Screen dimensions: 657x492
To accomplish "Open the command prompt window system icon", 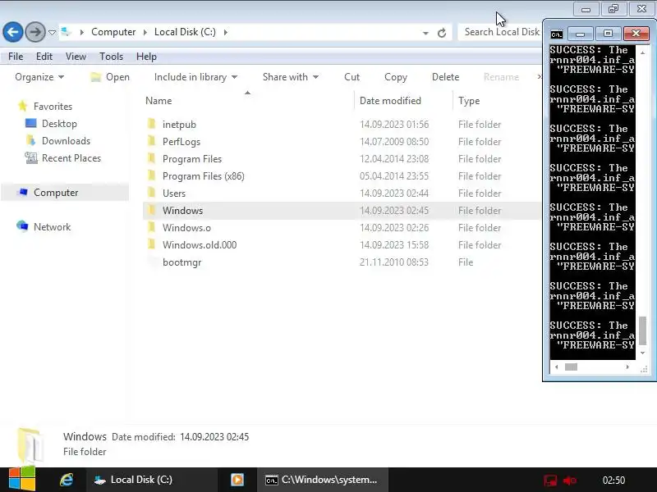I will tap(557, 34).
